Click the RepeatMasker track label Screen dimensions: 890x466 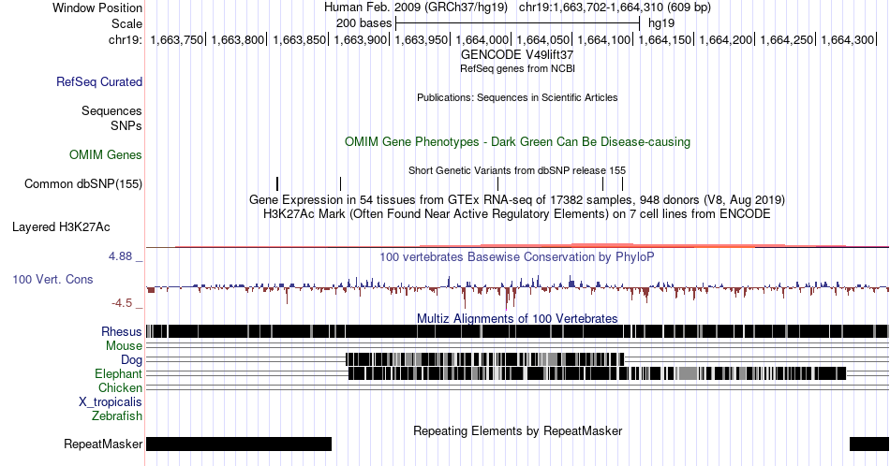103,444
